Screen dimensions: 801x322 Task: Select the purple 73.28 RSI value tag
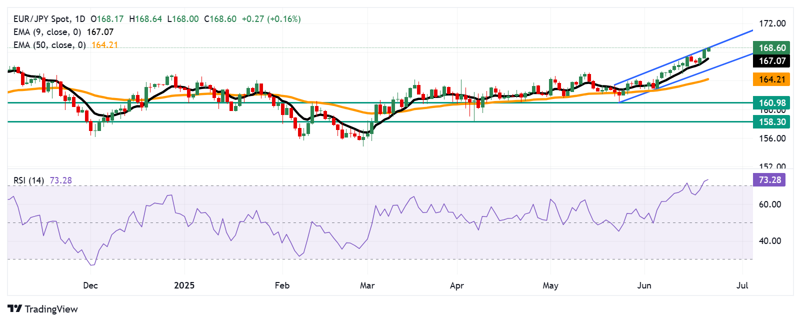click(769, 180)
